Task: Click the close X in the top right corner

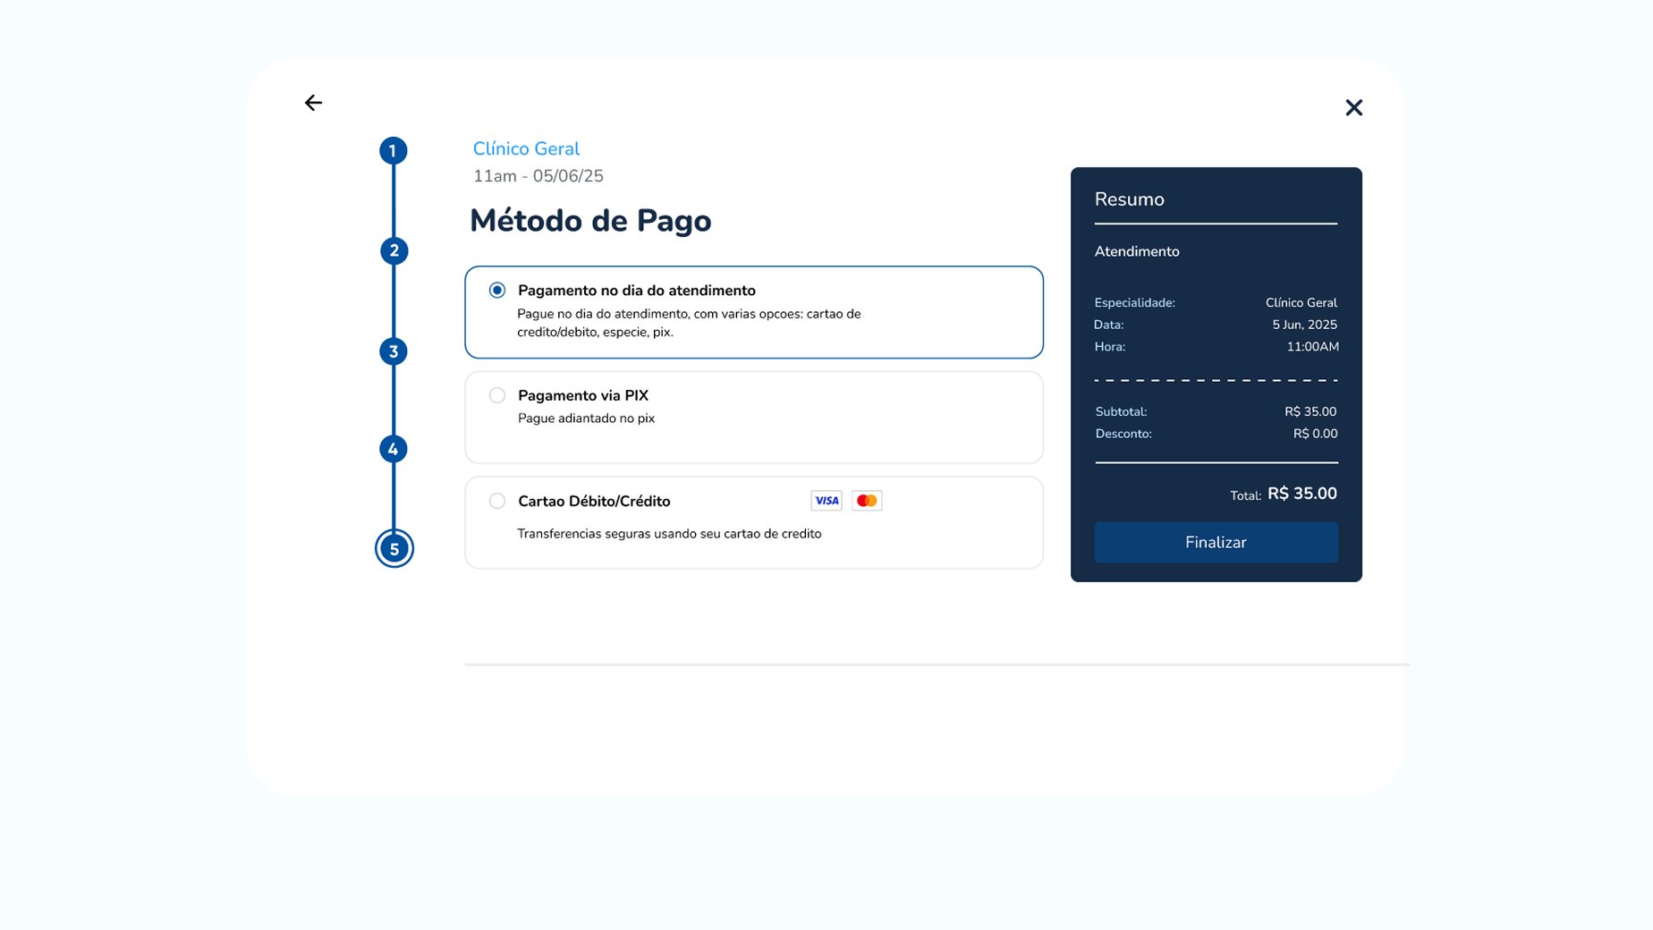Action: pos(1353,107)
